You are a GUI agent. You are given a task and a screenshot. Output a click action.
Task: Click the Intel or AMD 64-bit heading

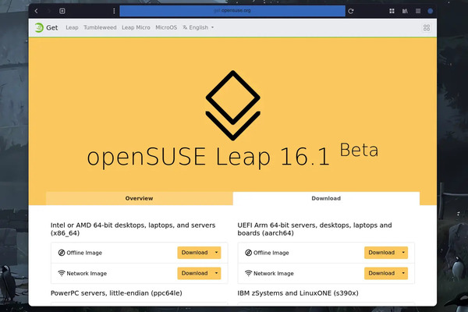[x=133, y=229]
